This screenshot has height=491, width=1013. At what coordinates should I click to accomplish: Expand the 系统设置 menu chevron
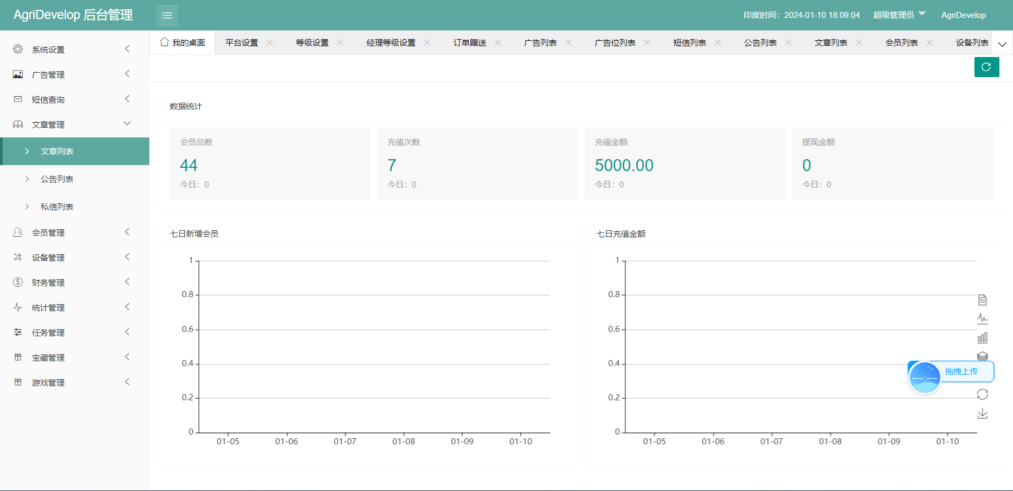point(127,49)
